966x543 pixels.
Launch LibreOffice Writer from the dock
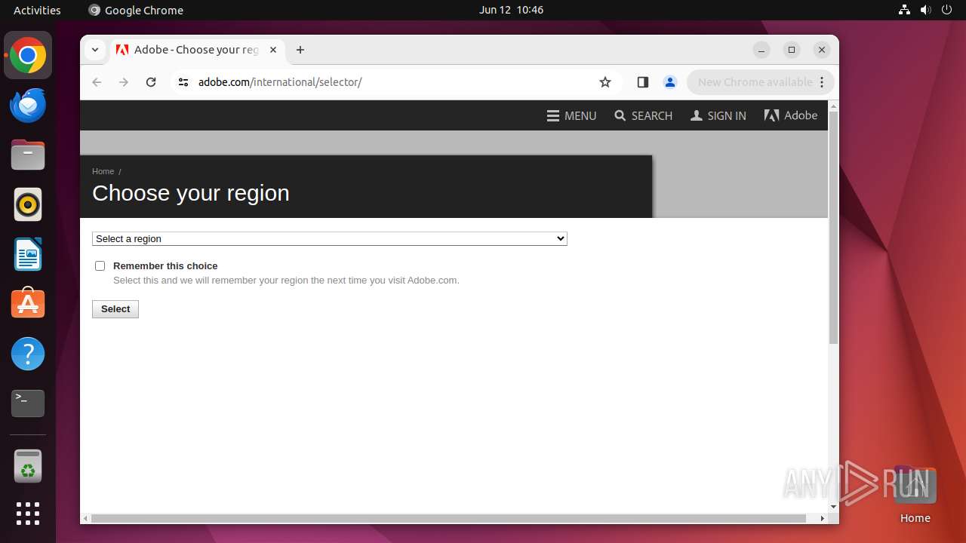click(28, 254)
